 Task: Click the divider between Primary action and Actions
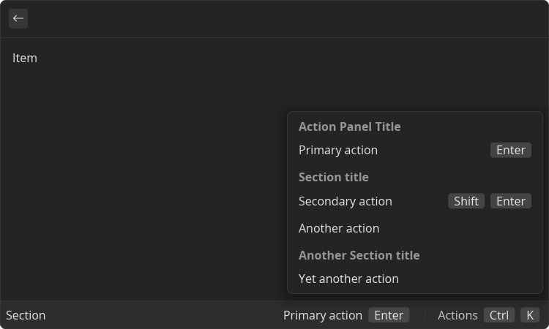pyautogui.click(x=425, y=315)
